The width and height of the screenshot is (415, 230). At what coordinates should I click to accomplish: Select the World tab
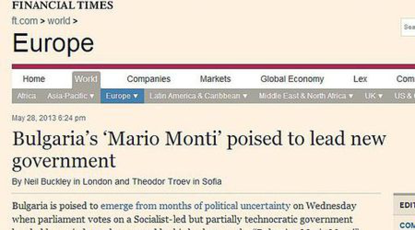coord(86,79)
